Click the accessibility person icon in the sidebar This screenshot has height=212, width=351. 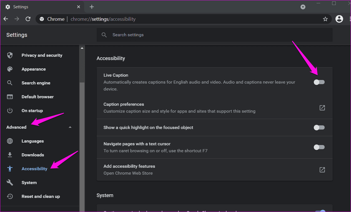pyautogui.click(x=10, y=169)
